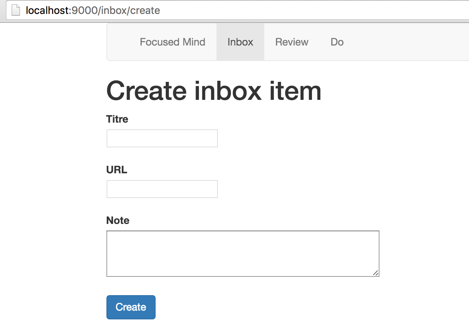The image size is (469, 326).
Task: Place cursor in the Note textarea
Action: coord(243,254)
